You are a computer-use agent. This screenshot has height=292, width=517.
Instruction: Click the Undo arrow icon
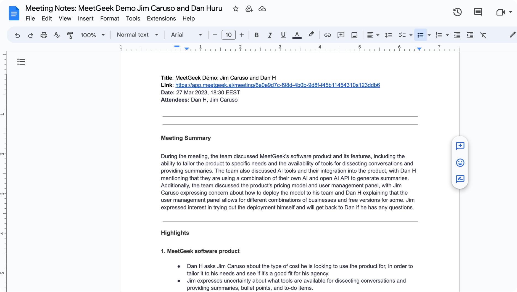17,35
